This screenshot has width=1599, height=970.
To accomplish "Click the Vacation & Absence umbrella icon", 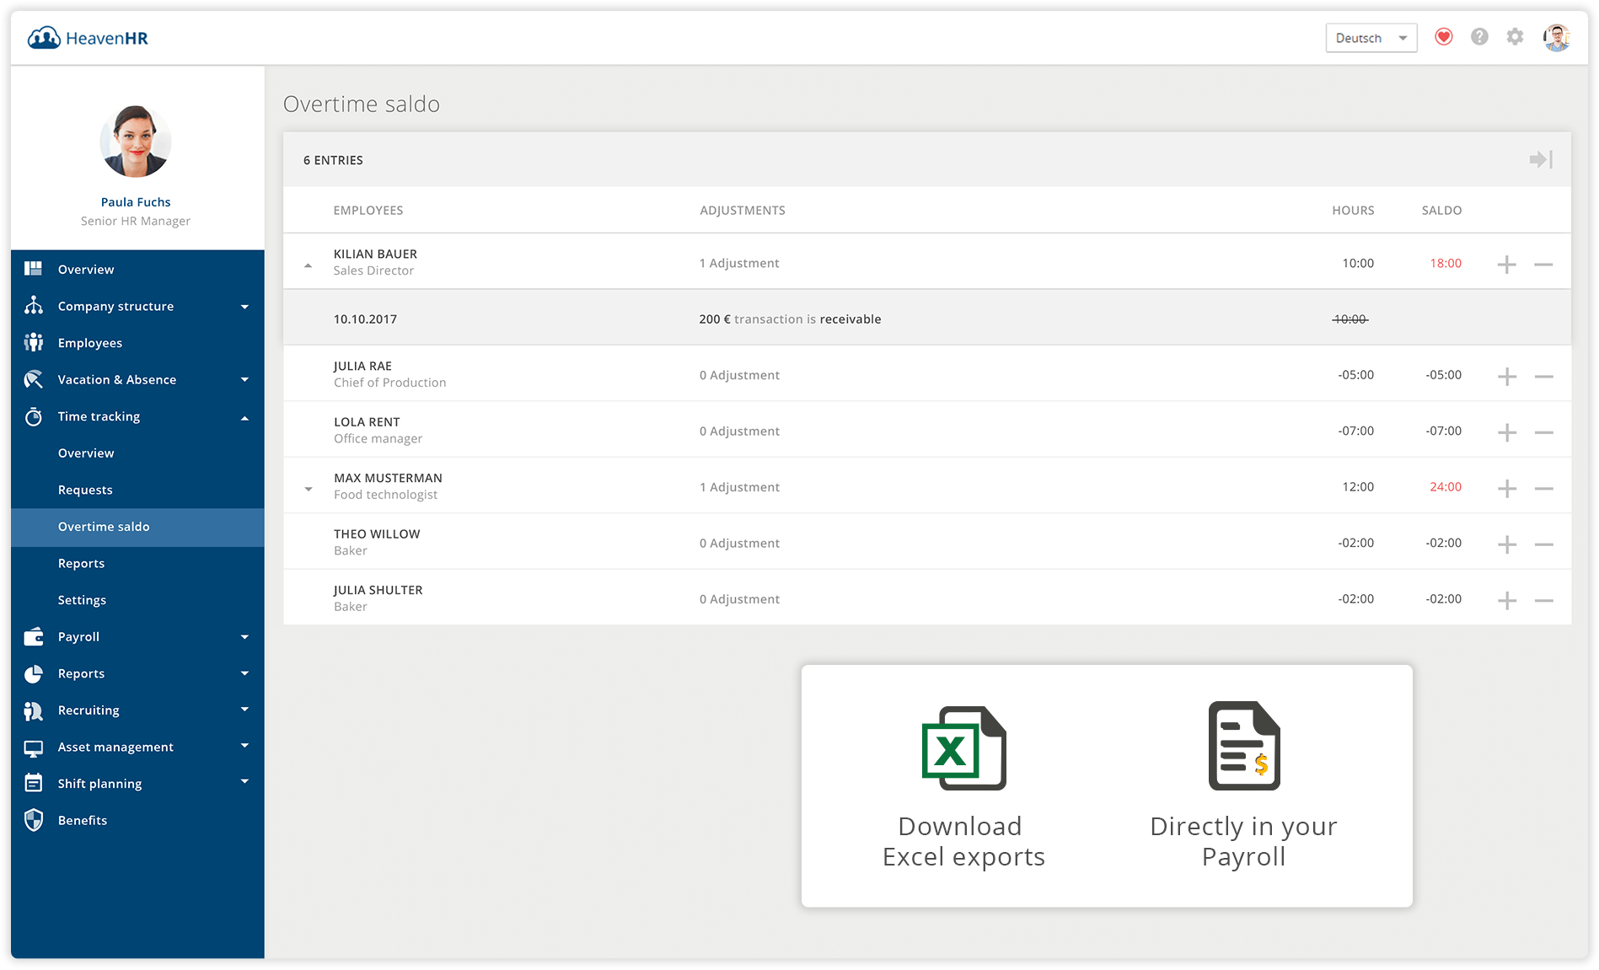I will (34, 379).
